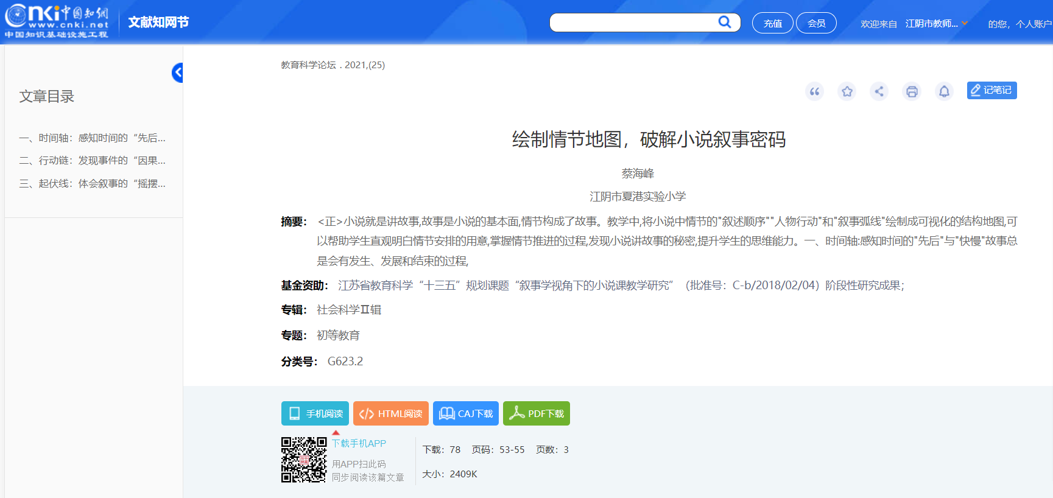Favorite the article with star icon
Viewport: 1053px width, 498px height.
pos(847,91)
